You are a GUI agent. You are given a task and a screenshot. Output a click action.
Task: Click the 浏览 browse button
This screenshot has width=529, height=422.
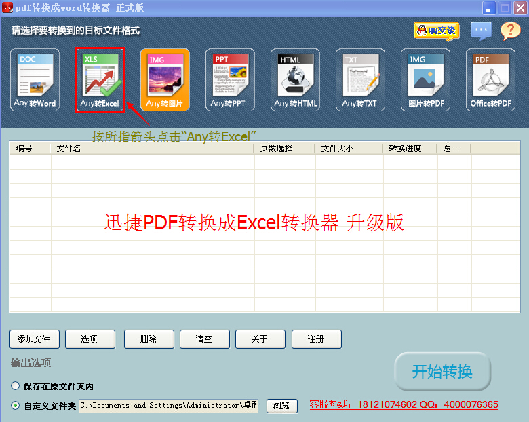coord(282,406)
